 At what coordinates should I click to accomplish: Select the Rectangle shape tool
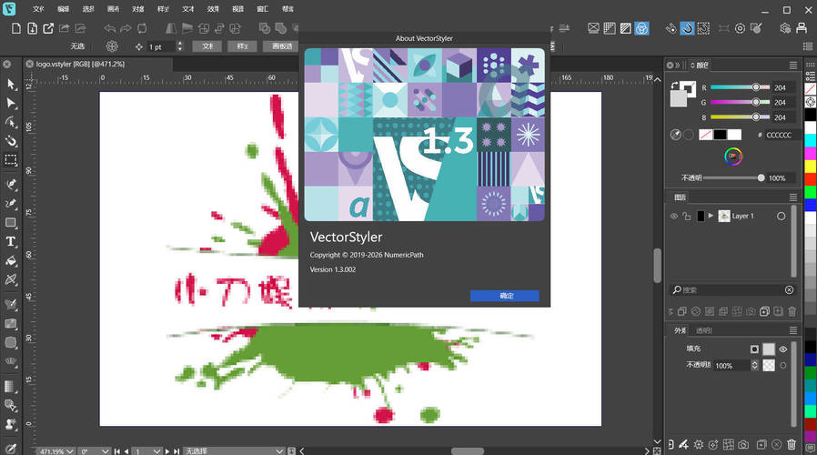tap(11, 222)
